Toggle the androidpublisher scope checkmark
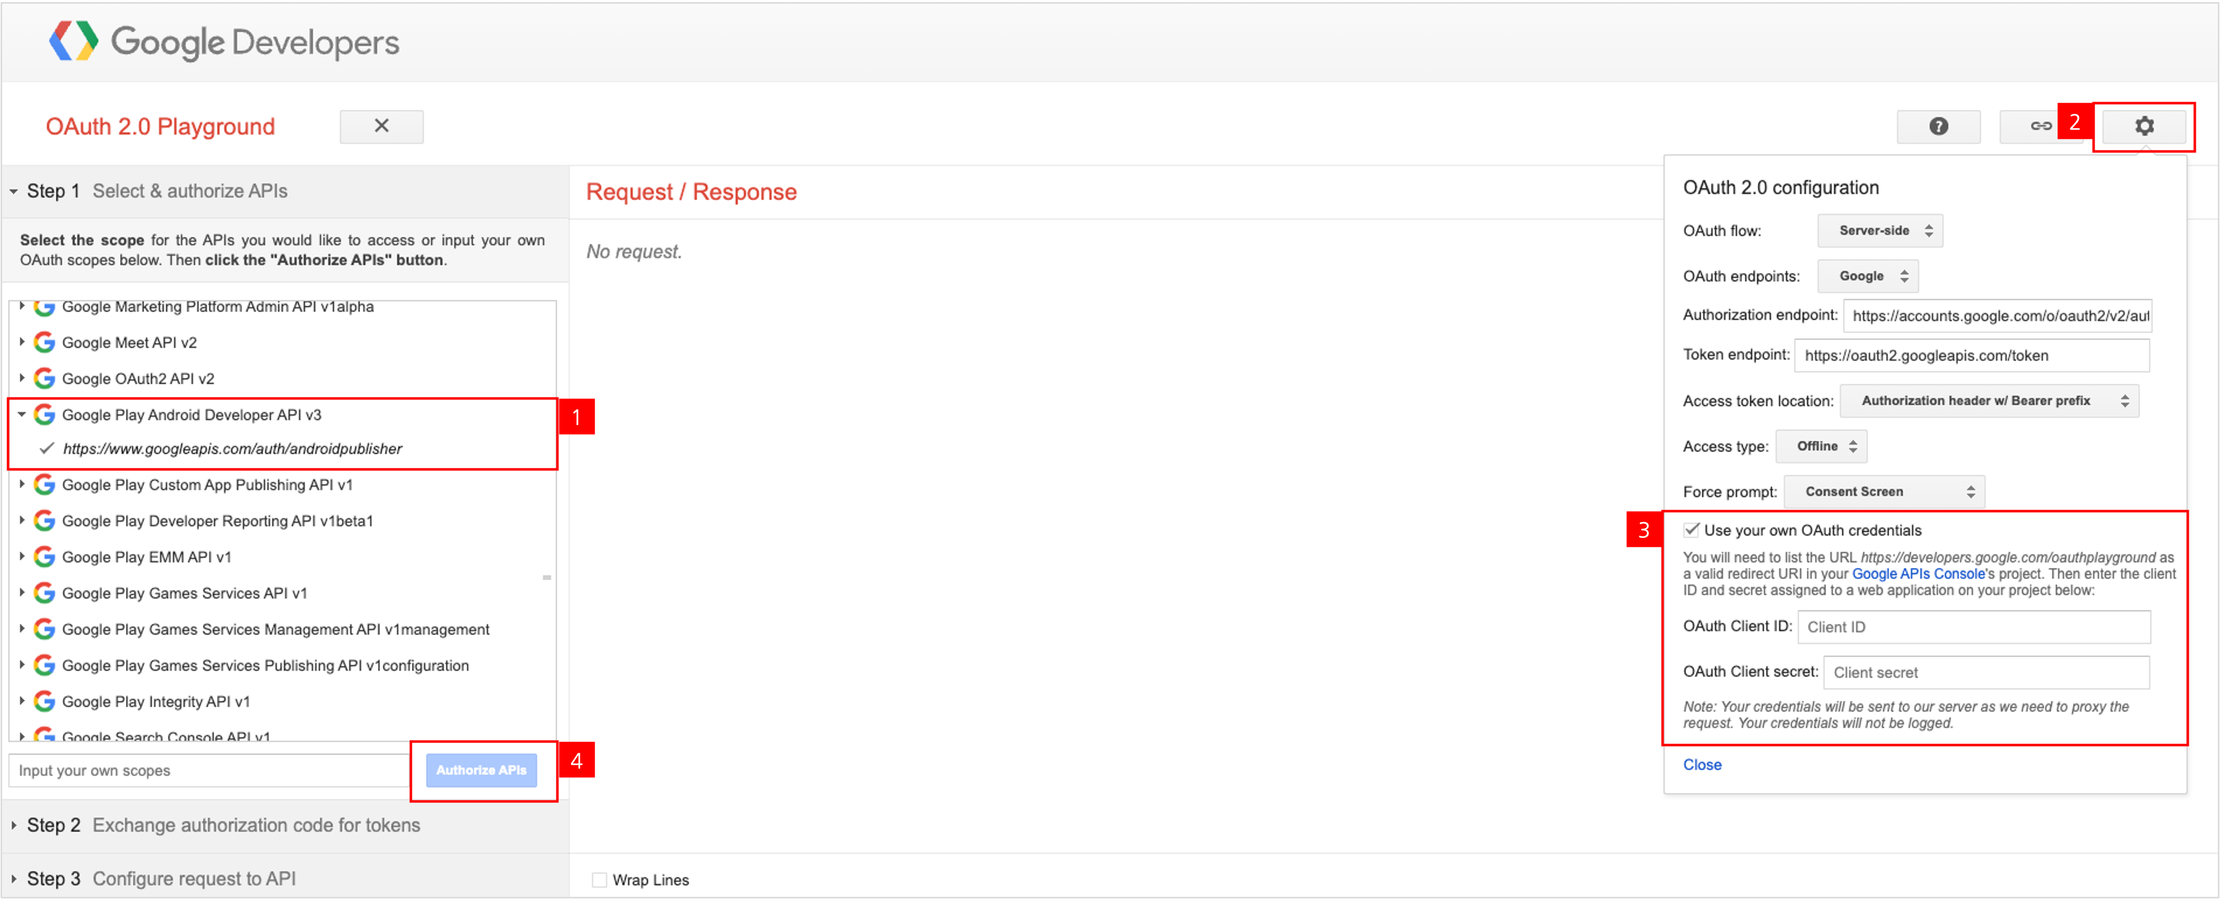Screen dimensions: 2220x899 pos(47,449)
